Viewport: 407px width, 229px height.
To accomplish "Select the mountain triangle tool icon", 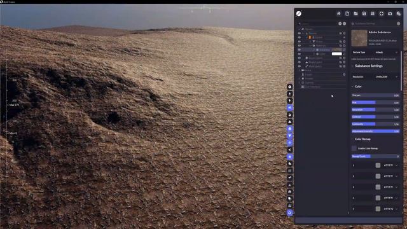I will click(290, 121).
